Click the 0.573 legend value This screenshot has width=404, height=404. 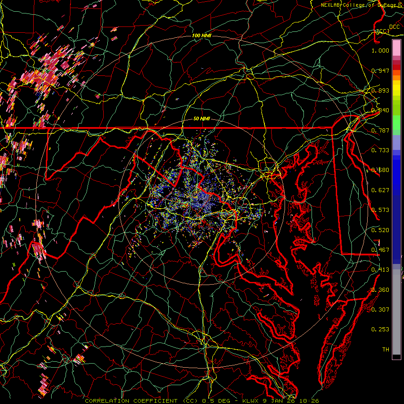click(380, 210)
